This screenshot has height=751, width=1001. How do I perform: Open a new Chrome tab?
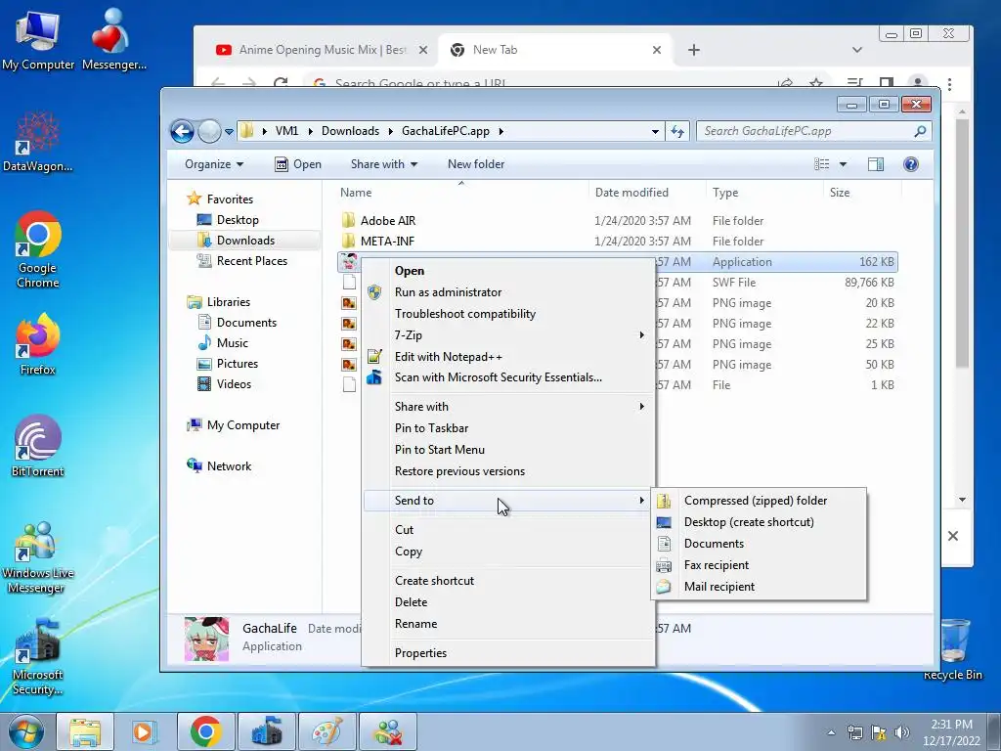[x=694, y=50]
